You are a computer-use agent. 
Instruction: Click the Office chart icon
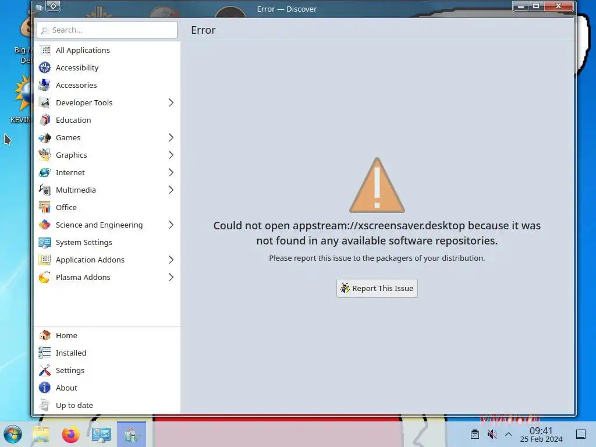click(x=44, y=208)
